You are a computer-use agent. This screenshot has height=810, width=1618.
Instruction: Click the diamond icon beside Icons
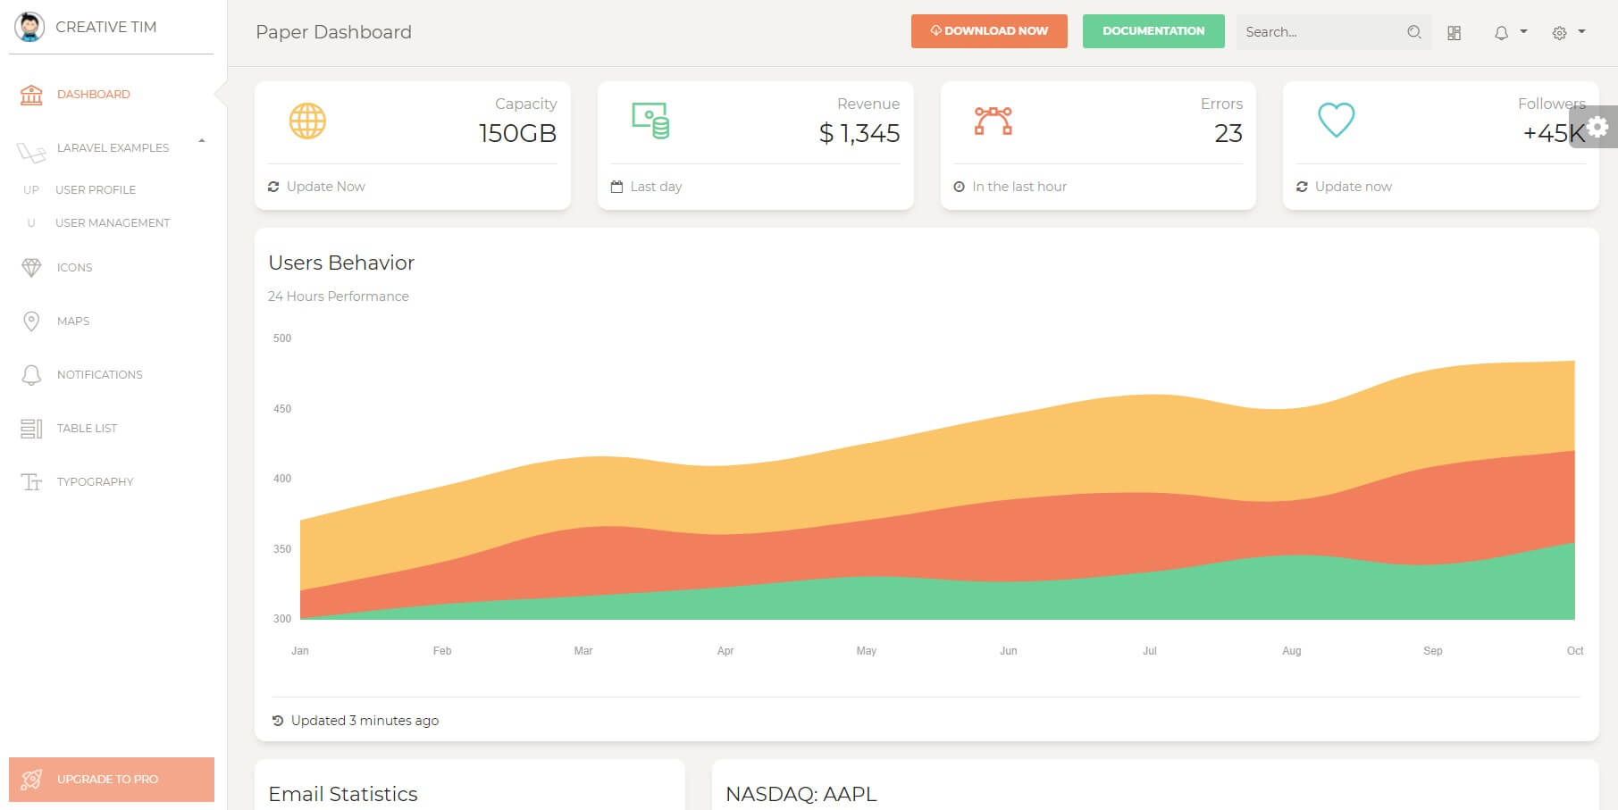coord(31,267)
